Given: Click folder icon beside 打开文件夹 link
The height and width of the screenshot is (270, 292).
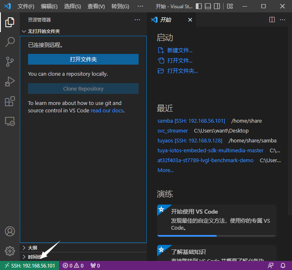Looking at the screenshot, I should coord(161,71).
